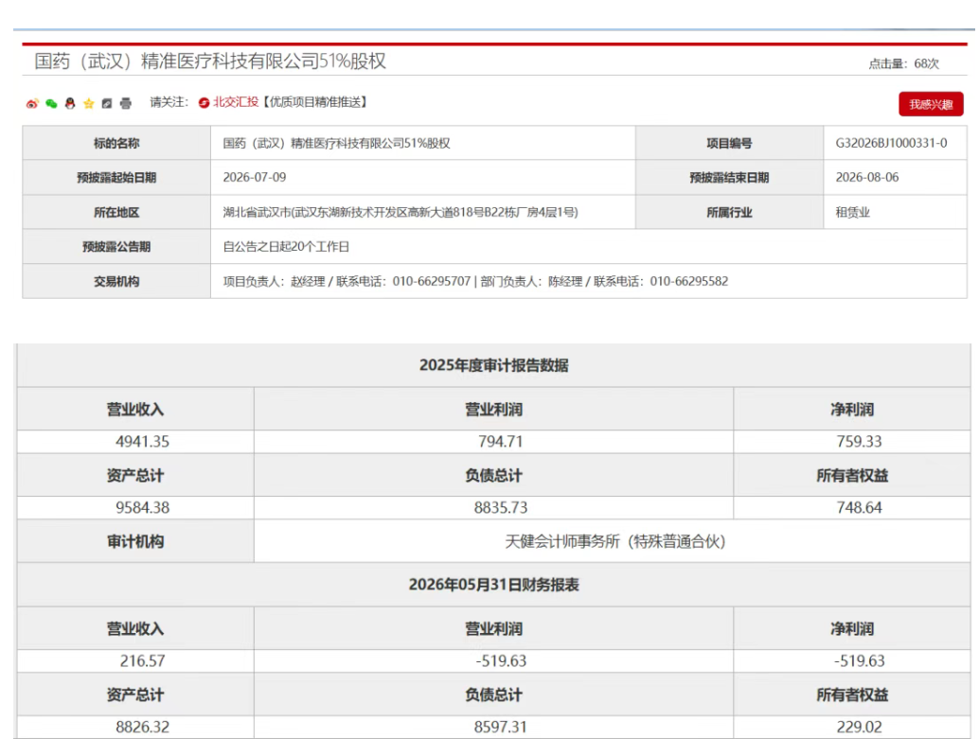Select 2025 operating profit 794.71
979x755 pixels.
(x=500, y=442)
